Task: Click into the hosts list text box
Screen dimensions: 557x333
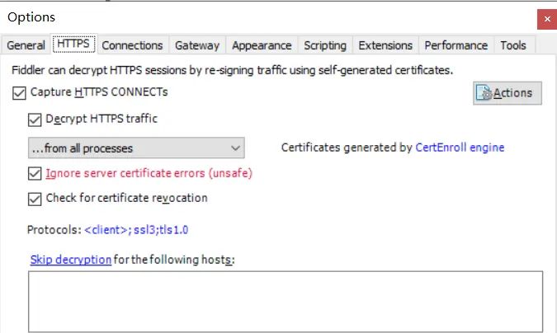Action: (285, 301)
